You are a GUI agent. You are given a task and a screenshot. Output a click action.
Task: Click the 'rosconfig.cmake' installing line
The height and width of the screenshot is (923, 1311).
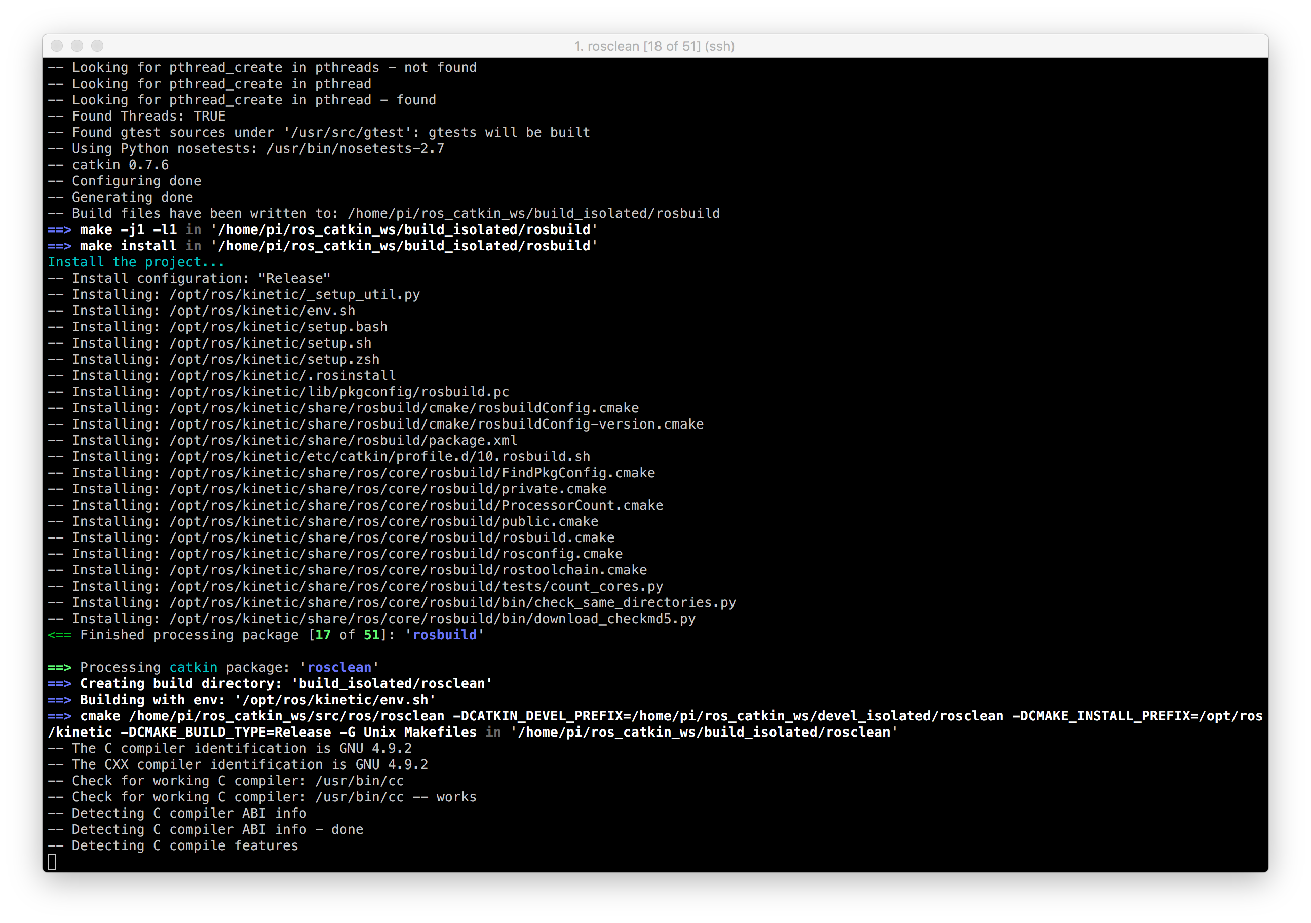click(335, 554)
